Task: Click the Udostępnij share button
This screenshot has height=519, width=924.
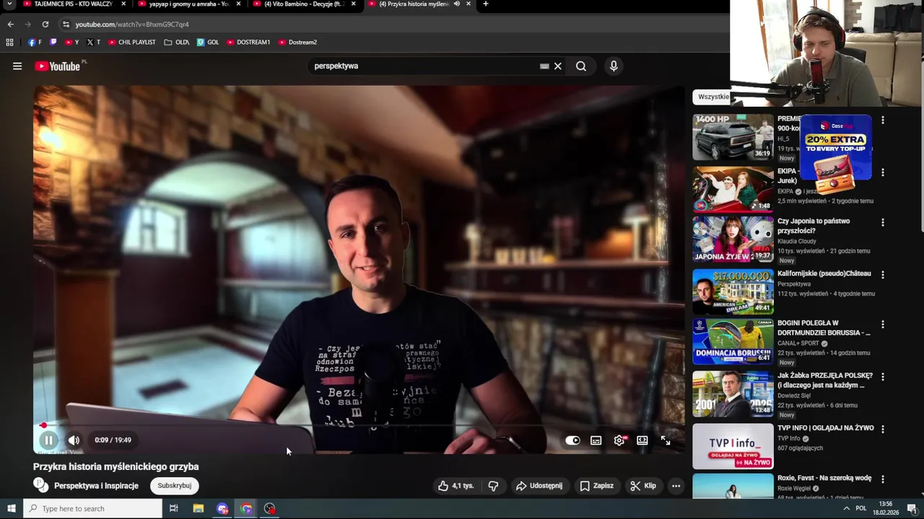Action: pyautogui.click(x=539, y=486)
